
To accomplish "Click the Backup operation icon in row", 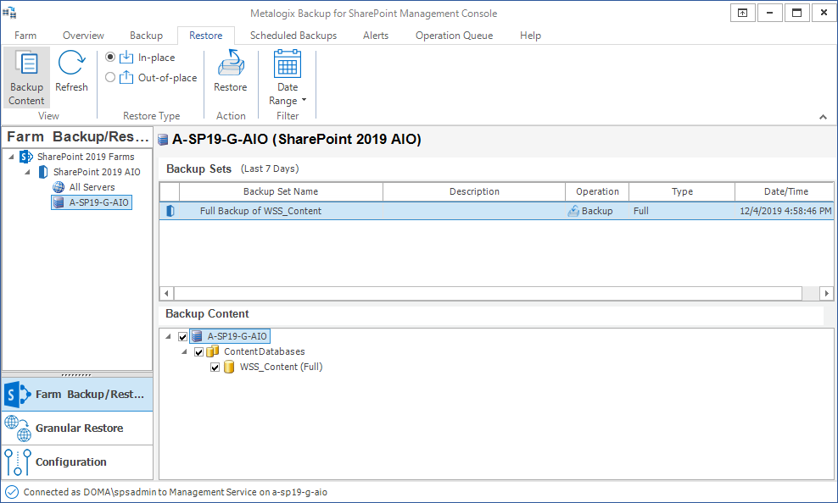I will [x=573, y=211].
